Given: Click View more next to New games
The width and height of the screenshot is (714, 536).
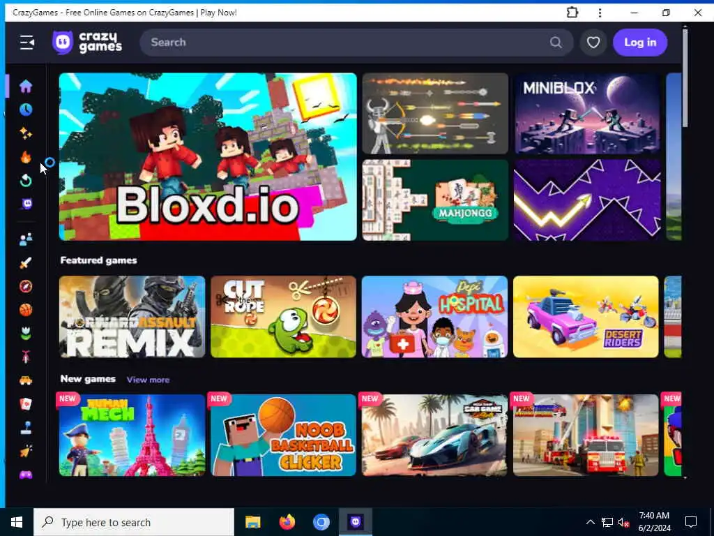Looking at the screenshot, I should (x=148, y=380).
